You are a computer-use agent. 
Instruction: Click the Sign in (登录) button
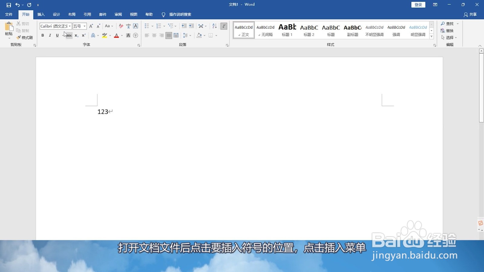418,5
